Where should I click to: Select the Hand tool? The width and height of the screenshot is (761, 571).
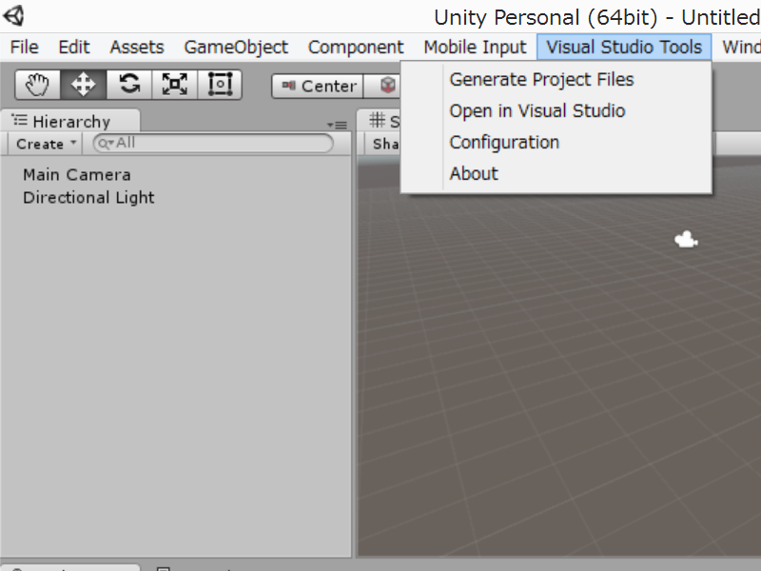point(37,85)
